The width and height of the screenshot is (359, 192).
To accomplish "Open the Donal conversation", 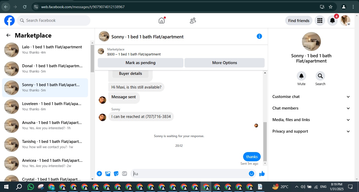I will point(45,69).
